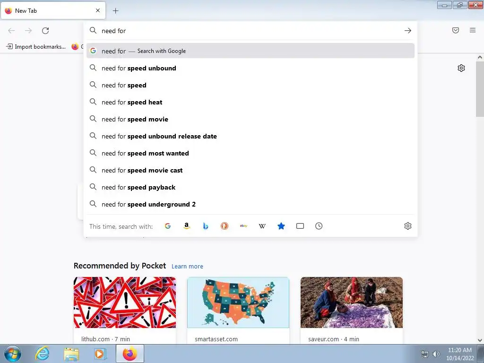Screen dimensions: 484x363
Task: Search this time with Google icon
Action: pyautogui.click(x=168, y=226)
